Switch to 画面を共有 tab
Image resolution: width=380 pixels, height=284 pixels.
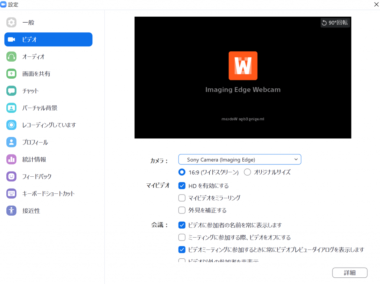[x=49, y=74]
